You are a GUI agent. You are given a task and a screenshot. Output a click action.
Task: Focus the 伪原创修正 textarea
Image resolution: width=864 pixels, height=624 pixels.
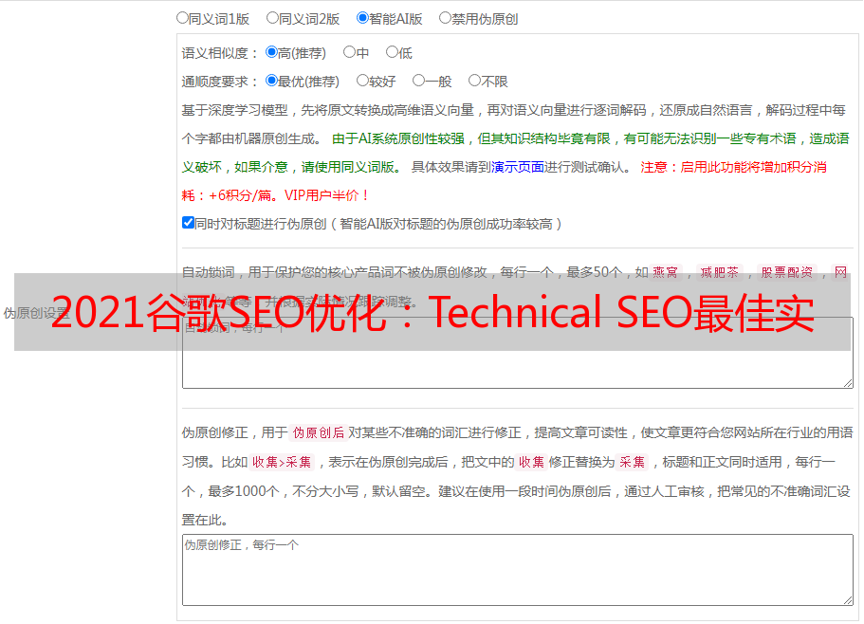tap(518, 570)
